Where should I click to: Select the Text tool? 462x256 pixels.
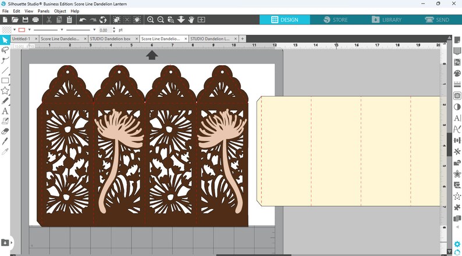5,111
